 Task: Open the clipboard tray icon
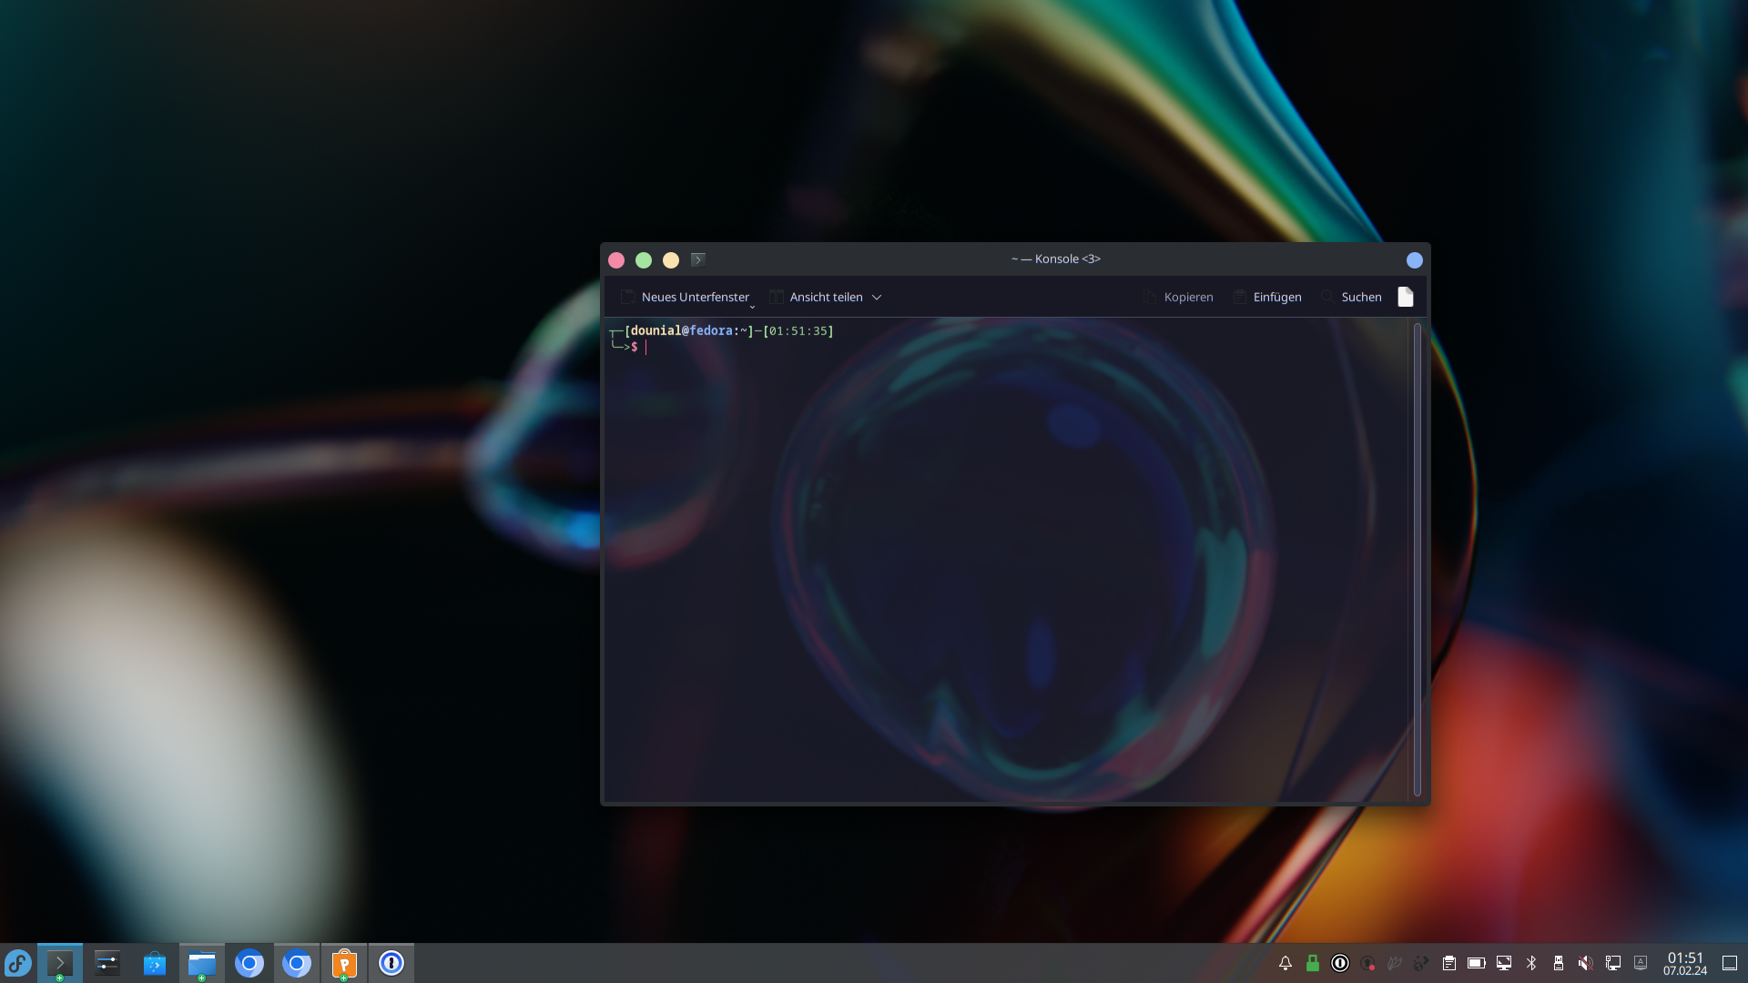pos(1449,963)
